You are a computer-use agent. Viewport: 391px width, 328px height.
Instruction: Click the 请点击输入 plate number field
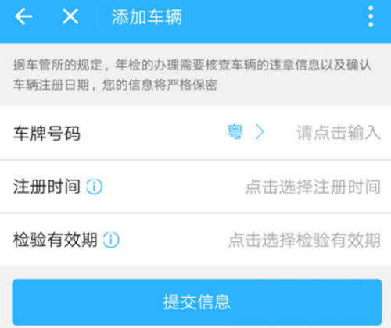(x=339, y=133)
